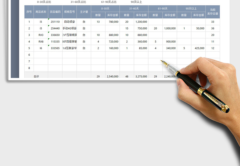Click the amount cell 425,000

point(198,48)
